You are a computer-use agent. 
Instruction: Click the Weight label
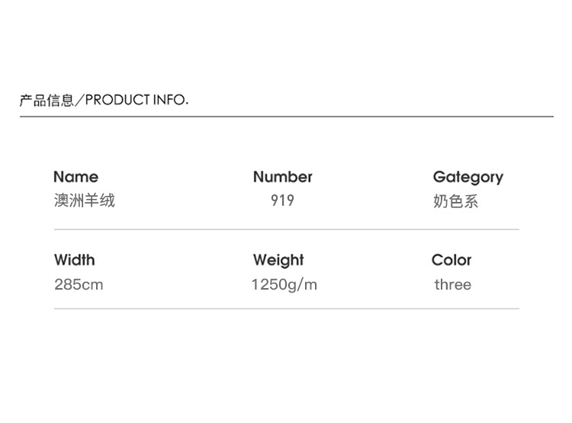pos(278,260)
